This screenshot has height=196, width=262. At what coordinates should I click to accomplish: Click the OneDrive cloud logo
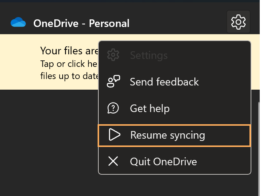pos(18,23)
